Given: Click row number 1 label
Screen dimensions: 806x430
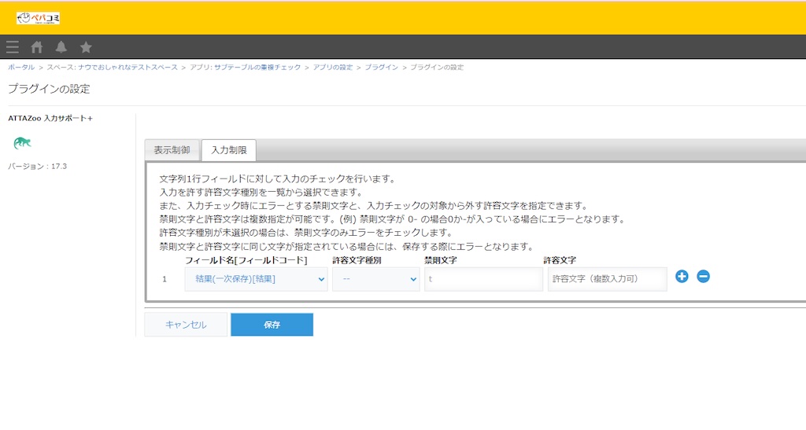Looking at the screenshot, I should 165,279.
